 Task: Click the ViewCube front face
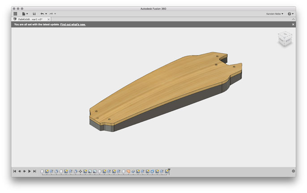[x=281, y=41]
